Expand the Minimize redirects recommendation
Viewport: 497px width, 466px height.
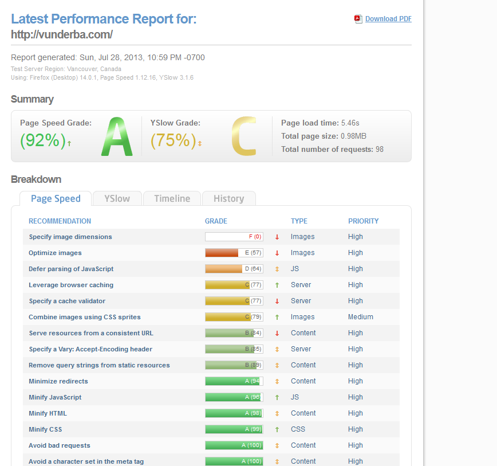pyautogui.click(x=58, y=381)
